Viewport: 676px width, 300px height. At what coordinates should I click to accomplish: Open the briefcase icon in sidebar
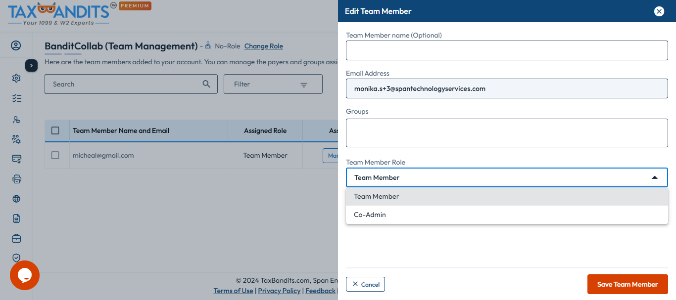coord(16,238)
